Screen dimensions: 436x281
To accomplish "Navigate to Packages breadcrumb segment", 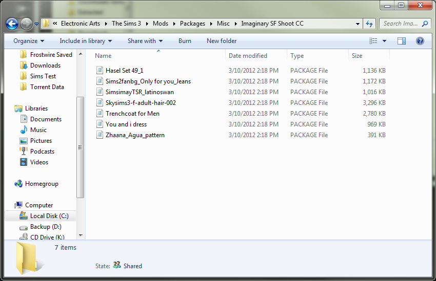I will click(192, 24).
